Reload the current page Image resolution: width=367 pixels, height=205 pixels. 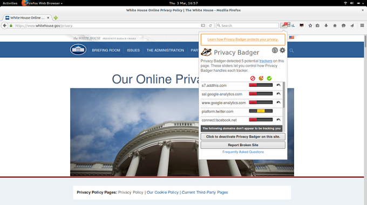[x=210, y=25]
